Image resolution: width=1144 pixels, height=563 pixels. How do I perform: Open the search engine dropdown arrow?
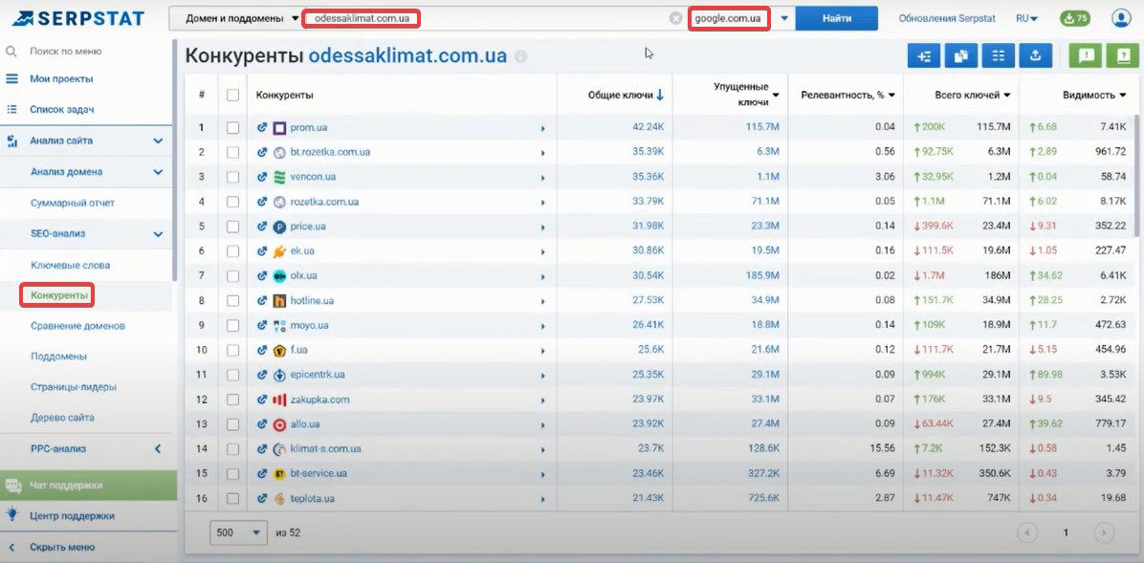pos(784,19)
